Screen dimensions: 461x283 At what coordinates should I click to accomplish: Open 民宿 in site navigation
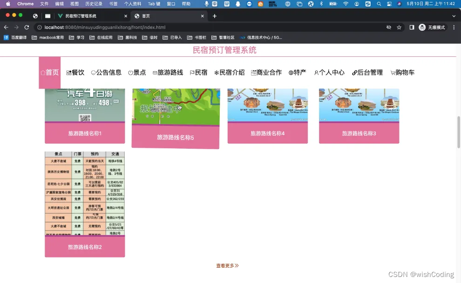pos(198,72)
